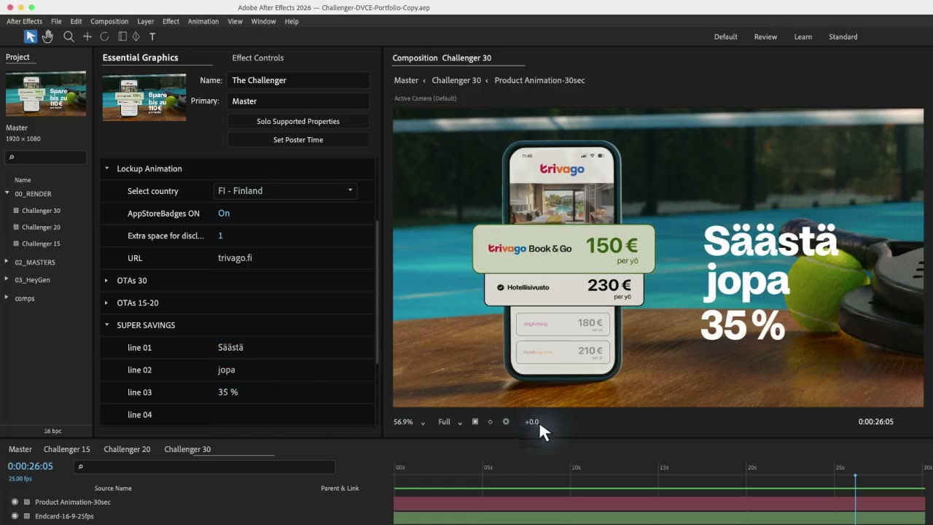The image size is (933, 525).
Task: Click the Extra space for disclaimer value 1
Action: tap(220, 236)
